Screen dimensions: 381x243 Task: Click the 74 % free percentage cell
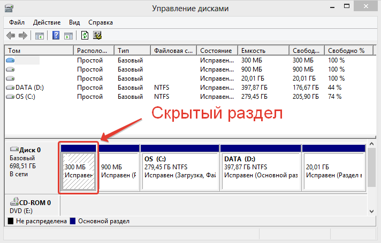334,97
